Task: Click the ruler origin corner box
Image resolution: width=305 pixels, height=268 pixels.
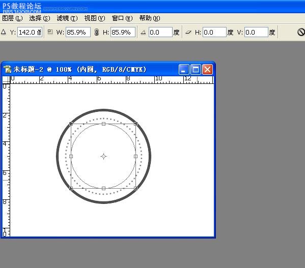Action: [x=6, y=80]
